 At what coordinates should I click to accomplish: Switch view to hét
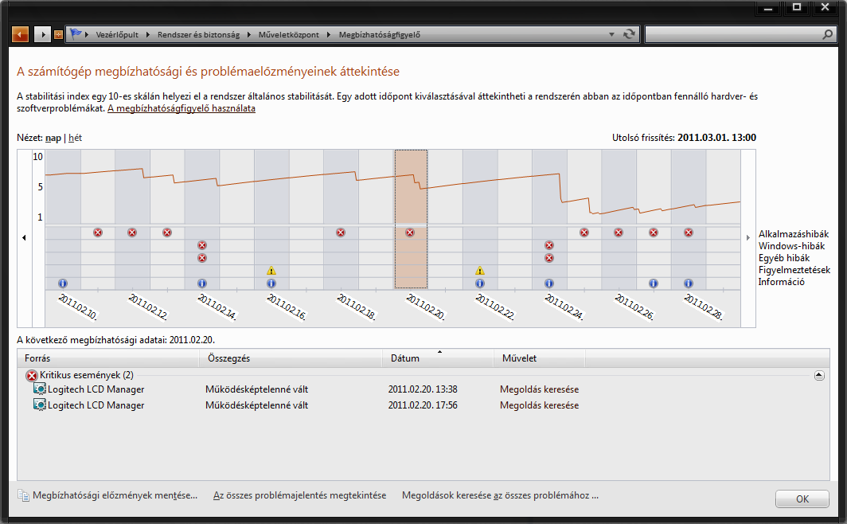(x=75, y=138)
